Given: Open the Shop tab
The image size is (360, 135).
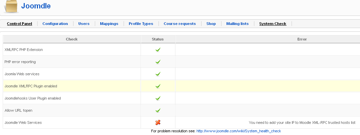Looking at the screenshot, I should click(211, 24).
